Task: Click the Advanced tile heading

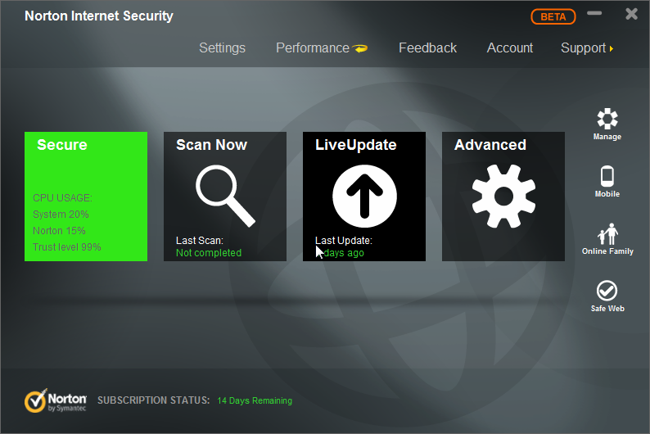Action: [490, 145]
